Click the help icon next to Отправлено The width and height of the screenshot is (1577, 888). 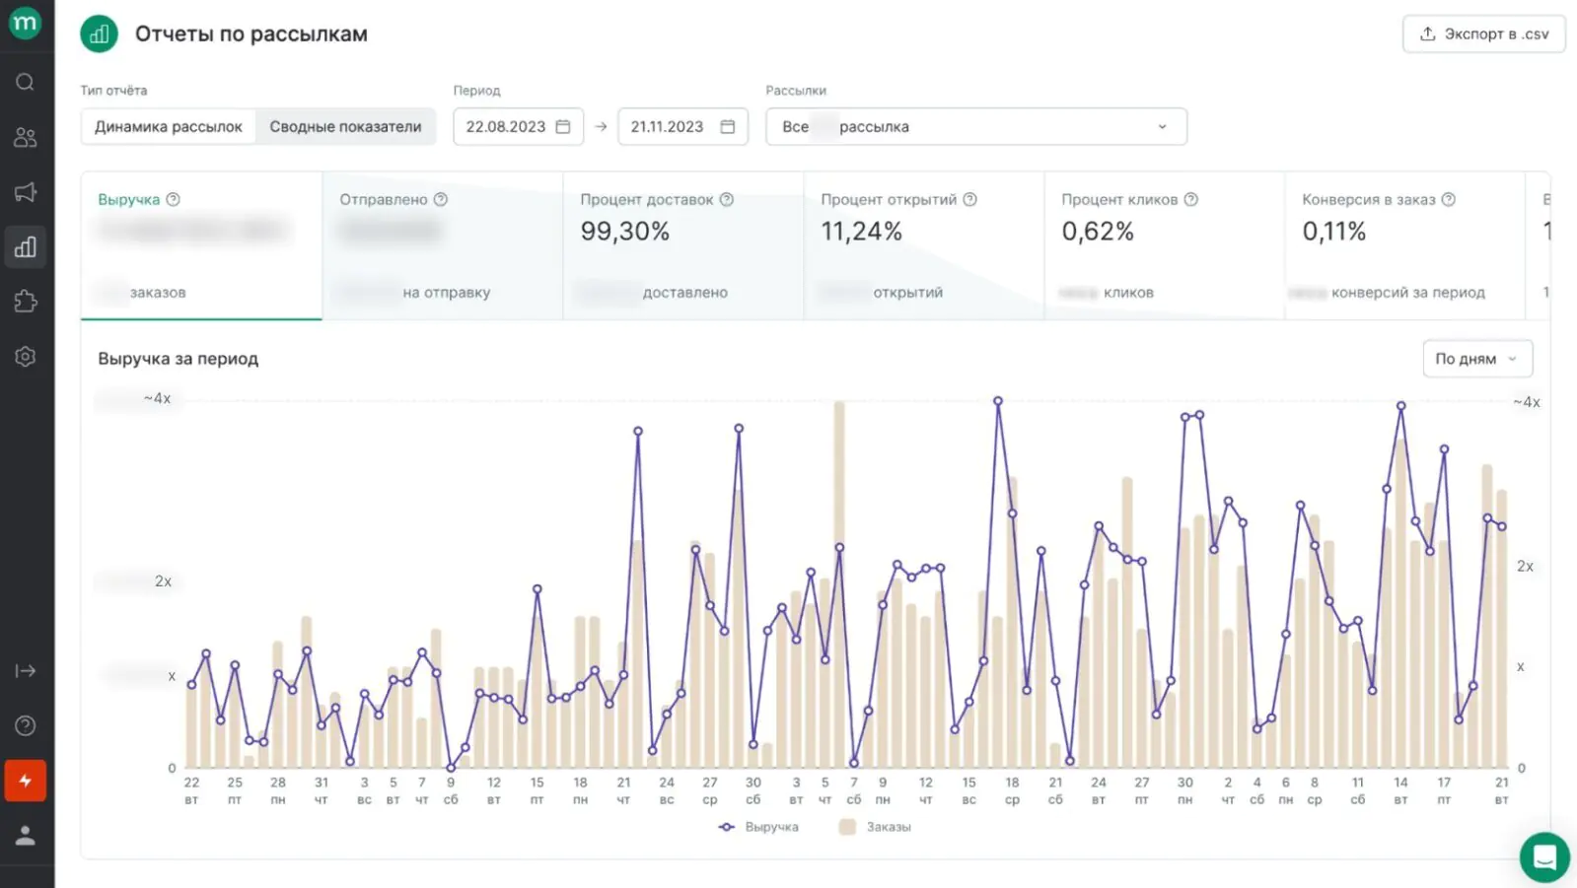[441, 199]
